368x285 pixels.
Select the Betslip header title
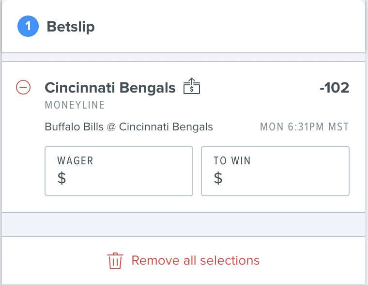[71, 27]
